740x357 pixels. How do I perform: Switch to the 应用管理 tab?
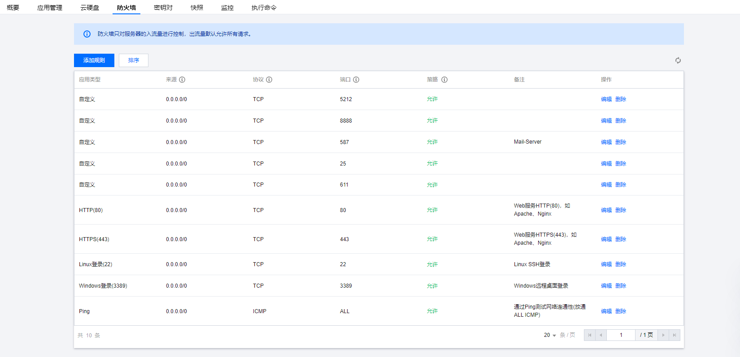50,8
